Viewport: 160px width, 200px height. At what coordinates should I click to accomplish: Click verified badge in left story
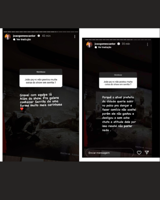click(x=39, y=36)
